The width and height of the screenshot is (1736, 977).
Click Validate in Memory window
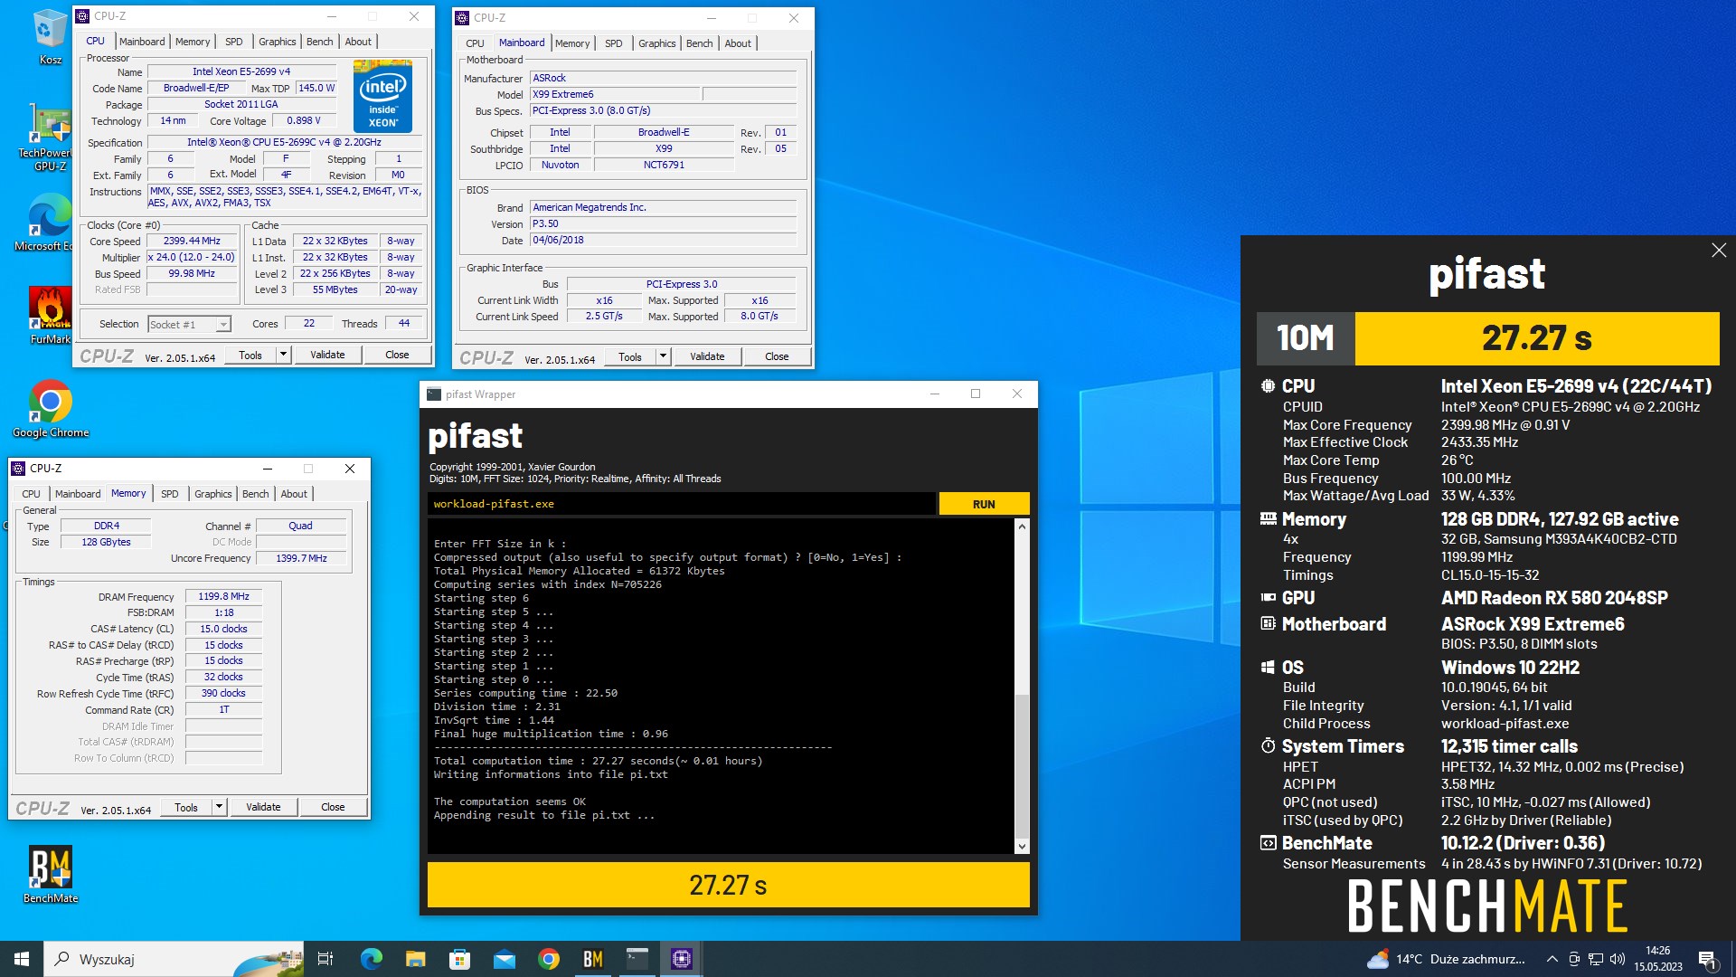(263, 807)
